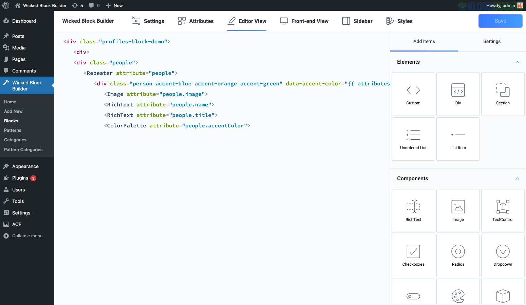Add an Image component

458,211
